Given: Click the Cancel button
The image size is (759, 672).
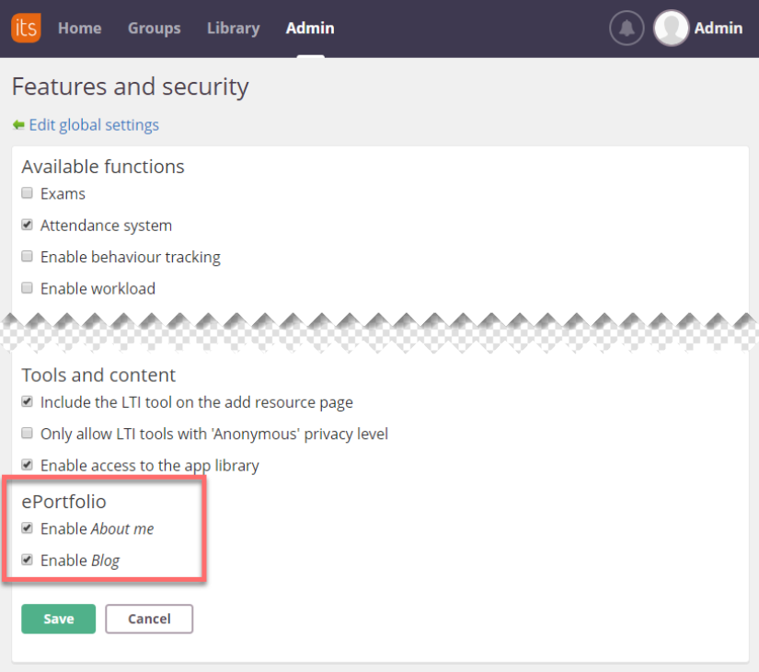Looking at the screenshot, I should pyautogui.click(x=149, y=619).
